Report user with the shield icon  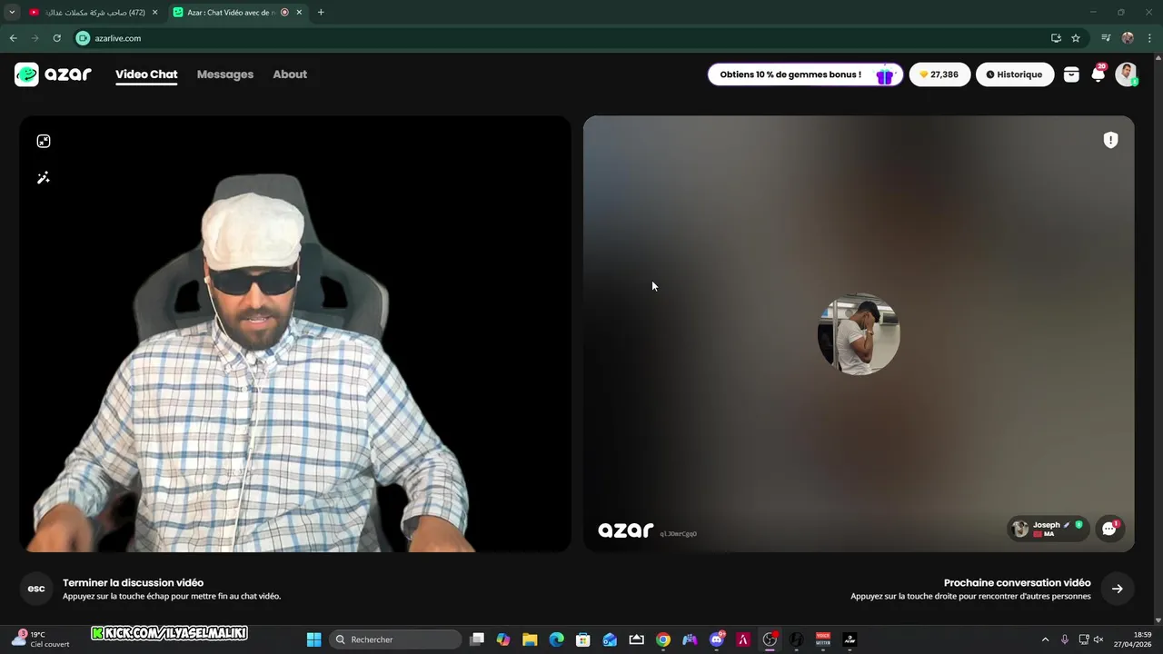coord(1110,140)
